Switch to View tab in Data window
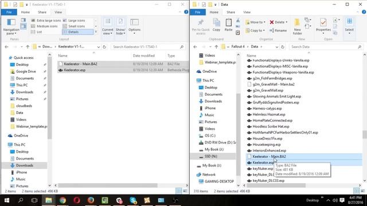367x206 pixels. pos(247,12)
